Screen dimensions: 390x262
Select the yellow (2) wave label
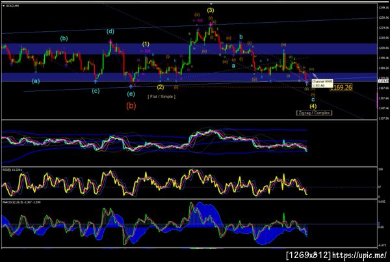pyautogui.click(x=161, y=87)
